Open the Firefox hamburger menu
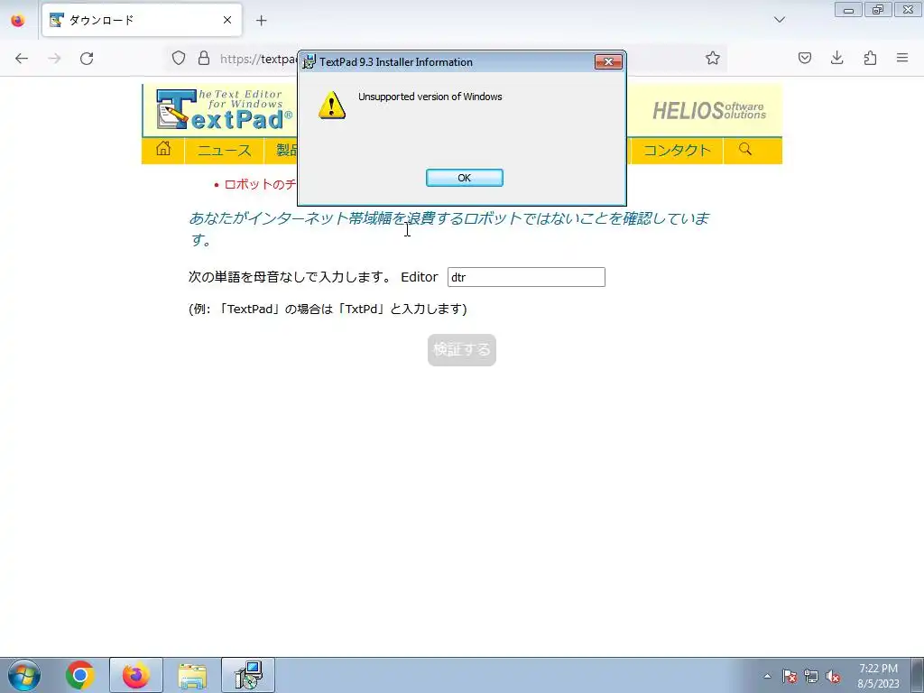This screenshot has height=693, width=924. click(902, 58)
